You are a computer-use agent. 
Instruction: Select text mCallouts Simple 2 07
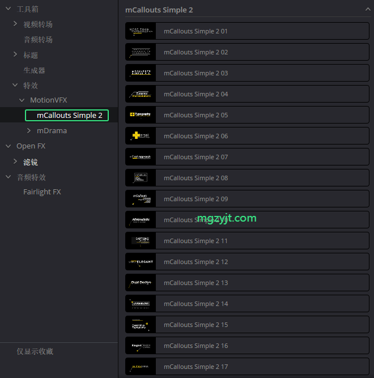195,157
